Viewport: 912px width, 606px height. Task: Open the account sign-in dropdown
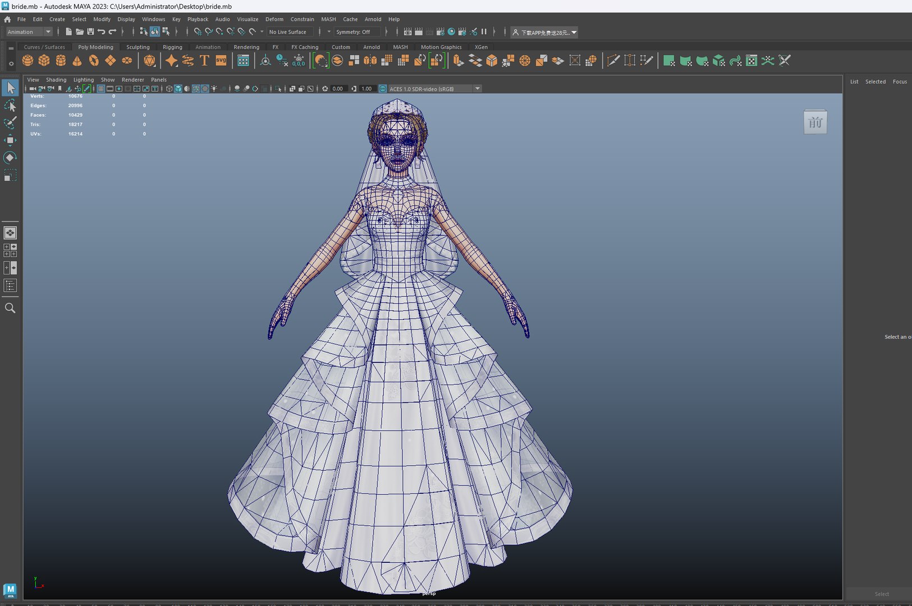(x=544, y=33)
